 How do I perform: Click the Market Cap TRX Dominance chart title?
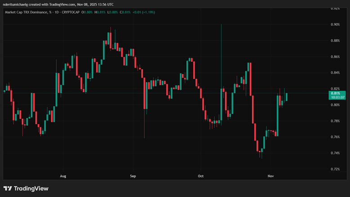coord(28,12)
